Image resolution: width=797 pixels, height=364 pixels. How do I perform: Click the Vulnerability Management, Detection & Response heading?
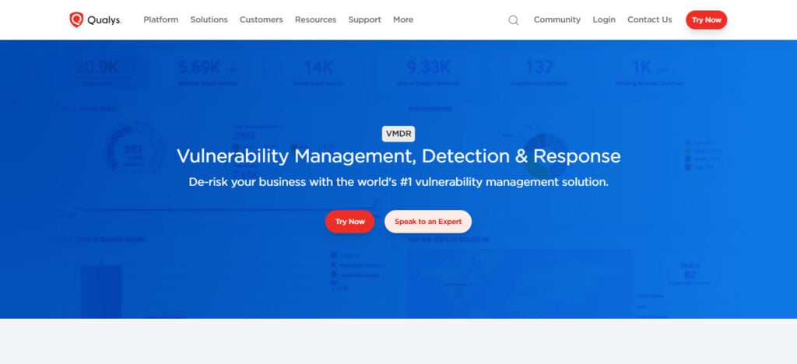[x=398, y=156]
